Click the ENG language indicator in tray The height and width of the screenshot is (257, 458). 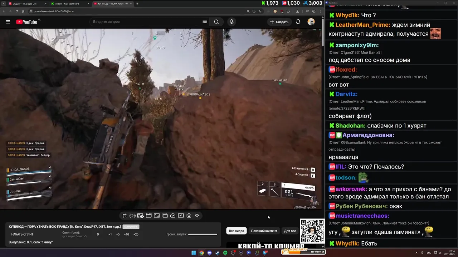(x=429, y=253)
